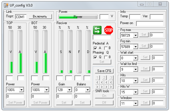Click the Set button for Wait start
This screenshot has height=112, width=170.
[145, 57]
